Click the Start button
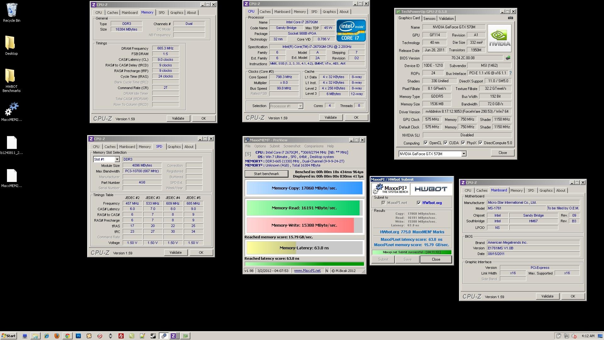Viewport: 604px width, 340px height. point(8,336)
